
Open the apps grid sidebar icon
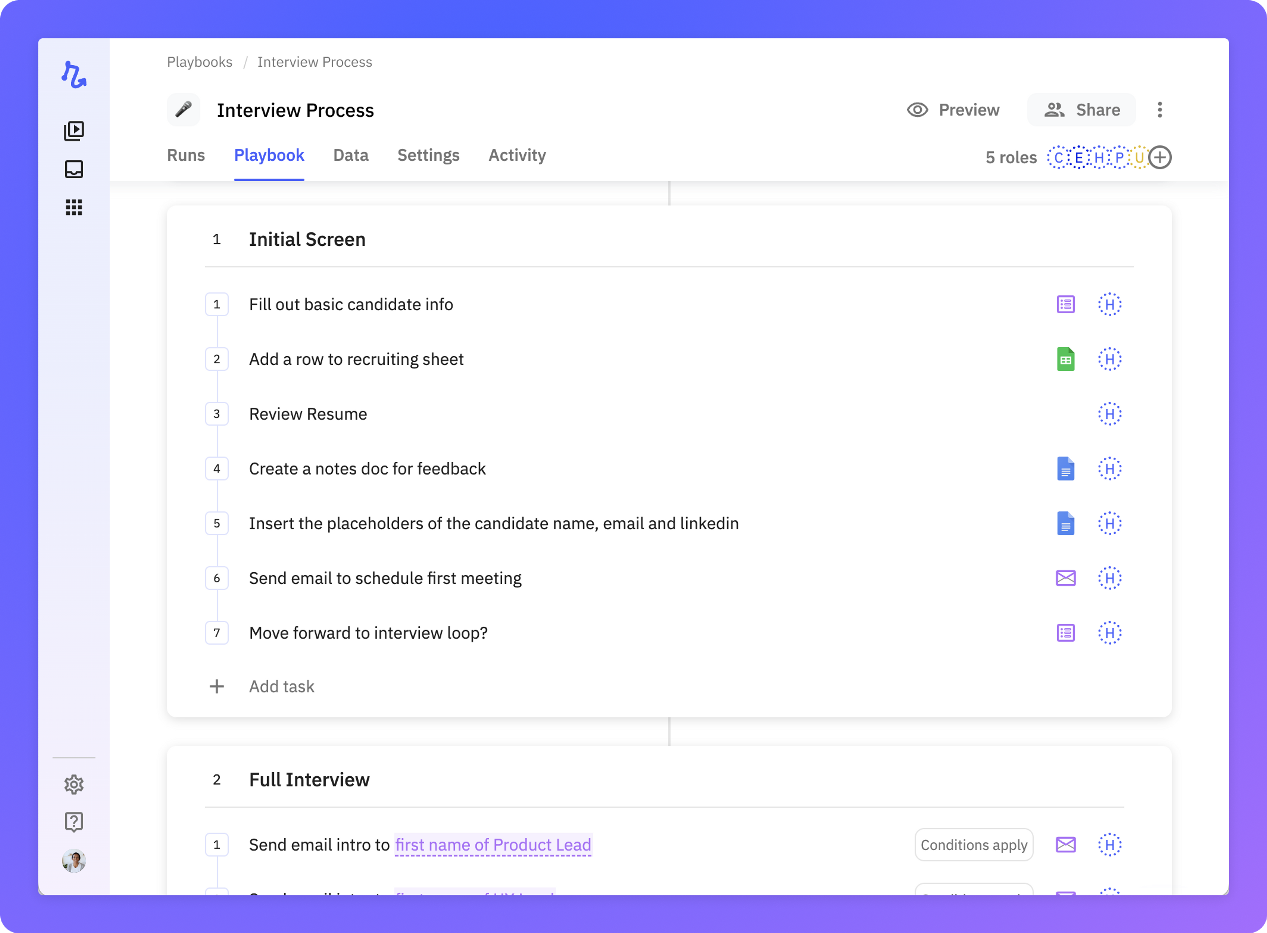tap(74, 207)
